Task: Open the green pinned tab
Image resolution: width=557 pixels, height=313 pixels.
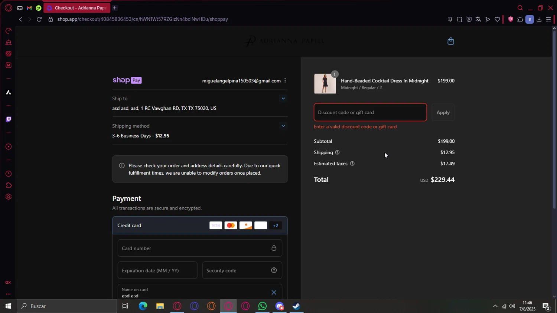Action: click(39, 8)
